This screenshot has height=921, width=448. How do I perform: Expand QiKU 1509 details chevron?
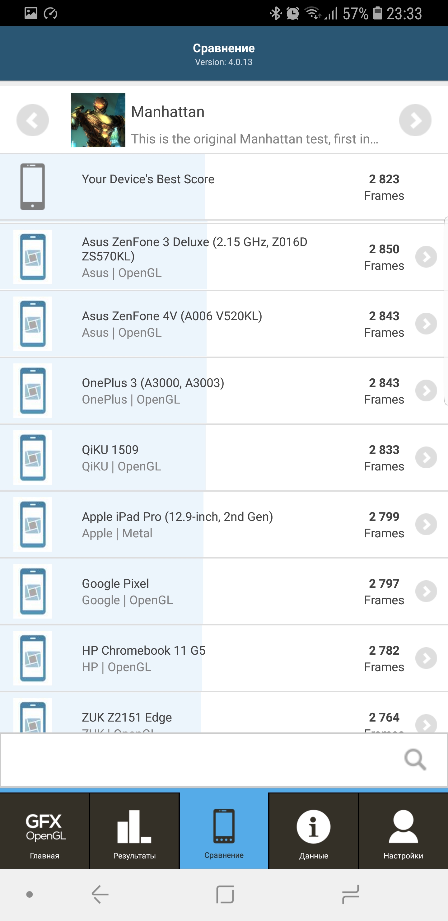[x=426, y=458]
